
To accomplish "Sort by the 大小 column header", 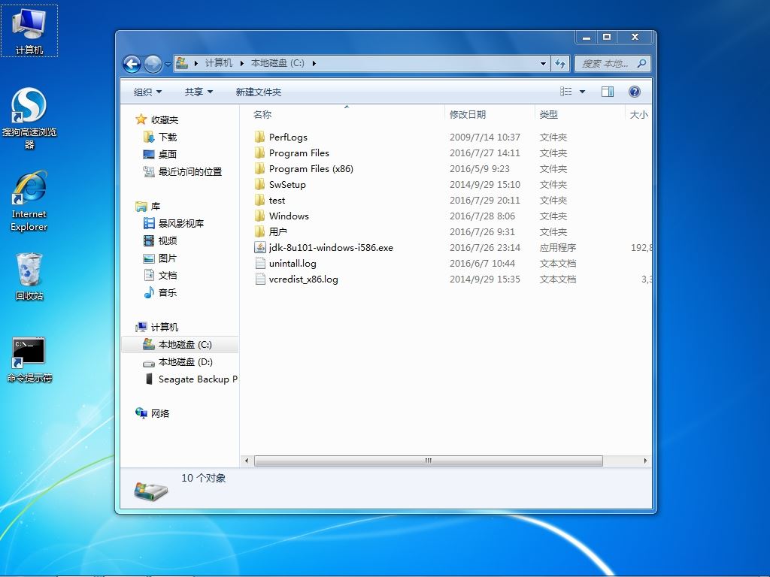I will tap(639, 114).
